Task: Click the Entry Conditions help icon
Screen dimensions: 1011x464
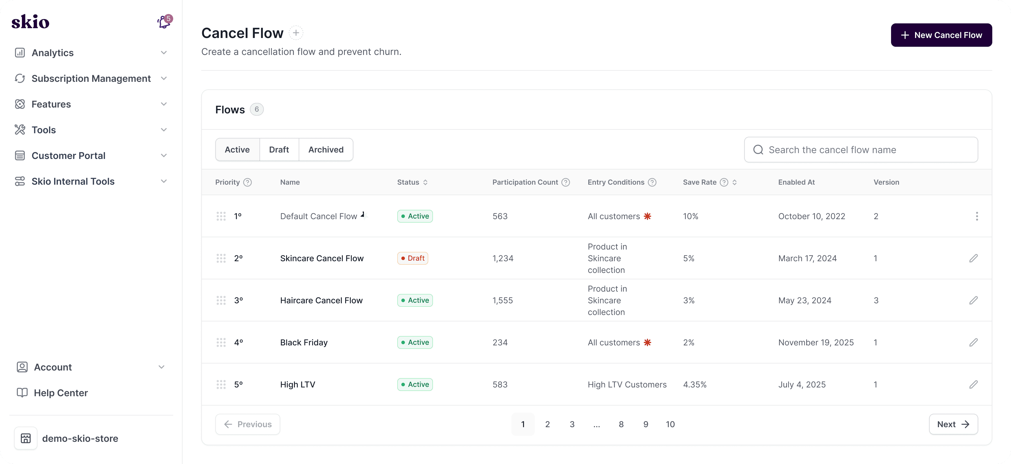Action: (x=652, y=182)
